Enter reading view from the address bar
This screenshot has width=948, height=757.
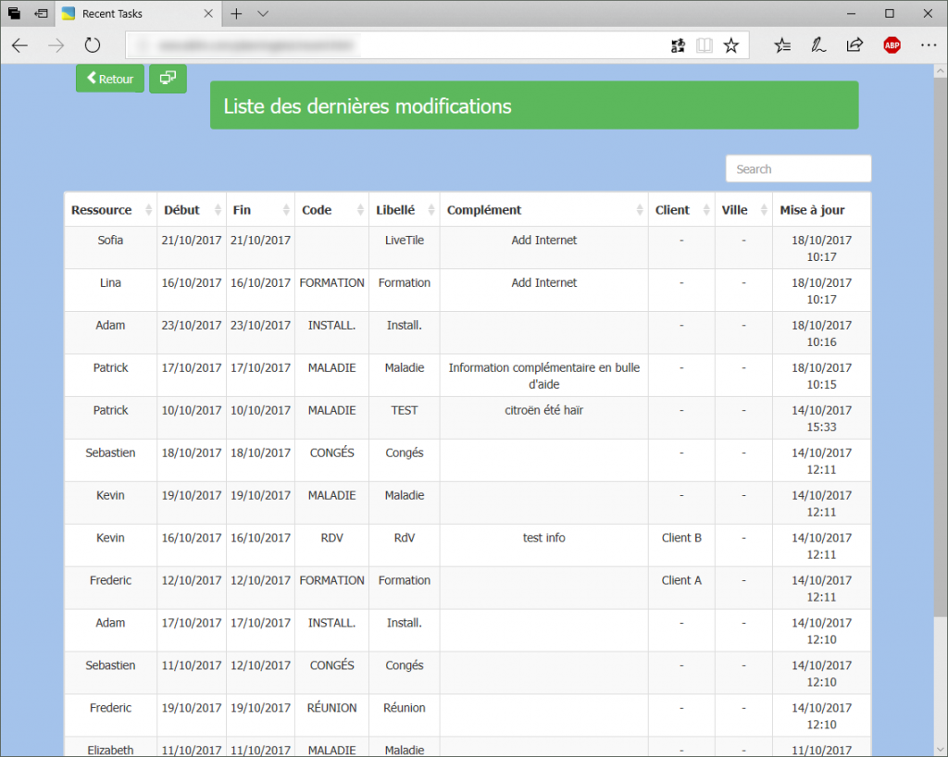[x=704, y=44]
